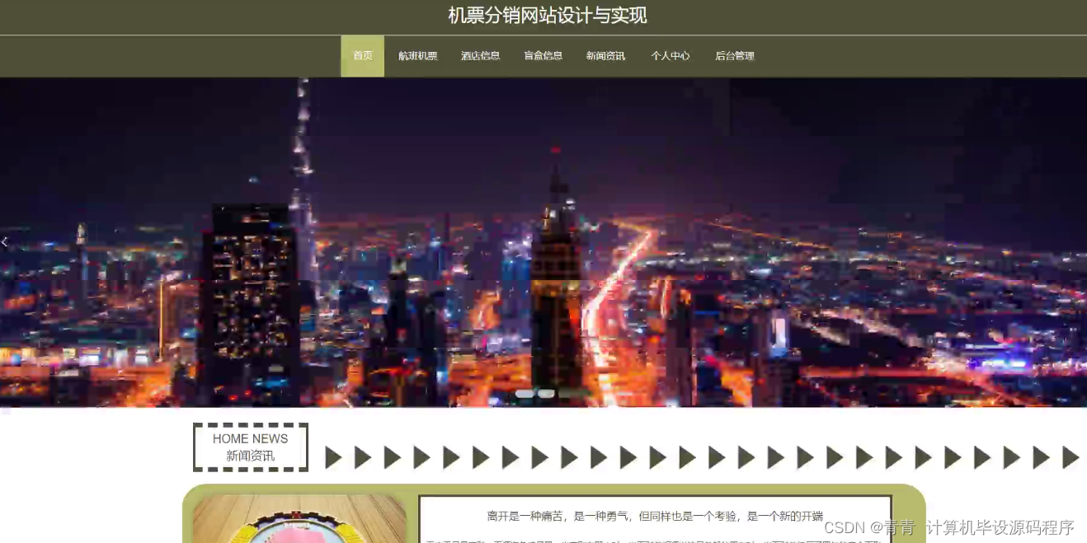The height and width of the screenshot is (543, 1087).
Task: Show the previous carousel slide with the left arrow
Action: [5, 241]
